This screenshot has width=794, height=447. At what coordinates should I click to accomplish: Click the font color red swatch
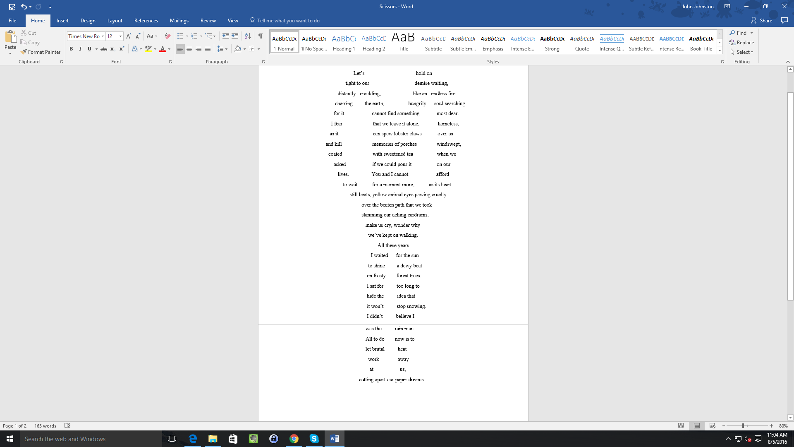coord(163,49)
